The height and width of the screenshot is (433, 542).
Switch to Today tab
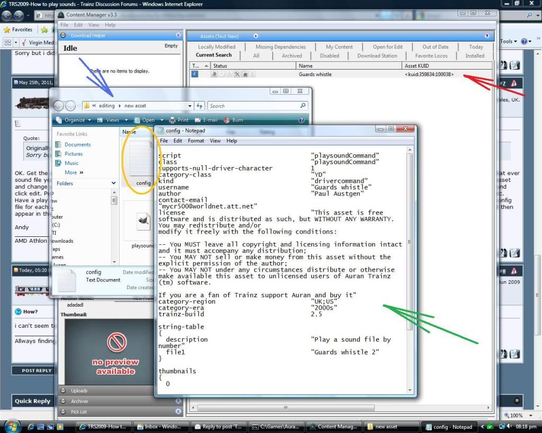coord(476,47)
